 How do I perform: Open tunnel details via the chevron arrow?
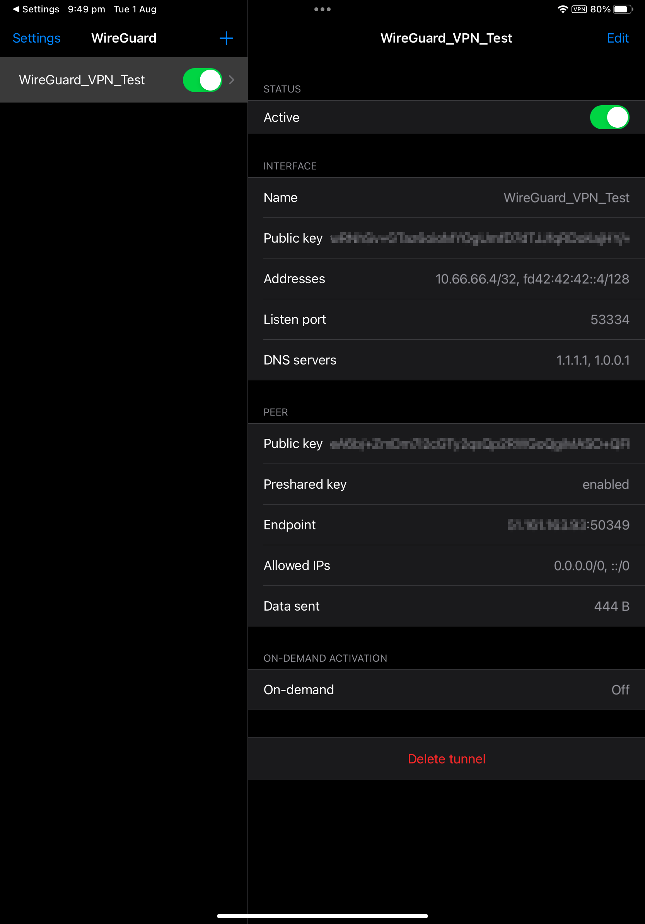pos(232,80)
